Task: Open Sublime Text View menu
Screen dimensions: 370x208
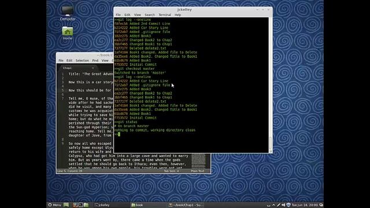Action: [105, 60]
